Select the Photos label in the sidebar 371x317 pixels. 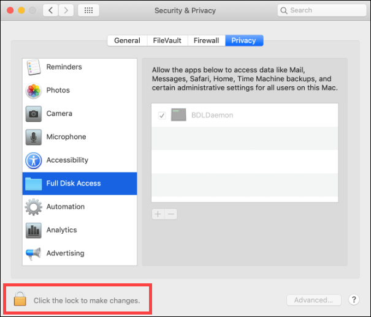[x=58, y=90]
